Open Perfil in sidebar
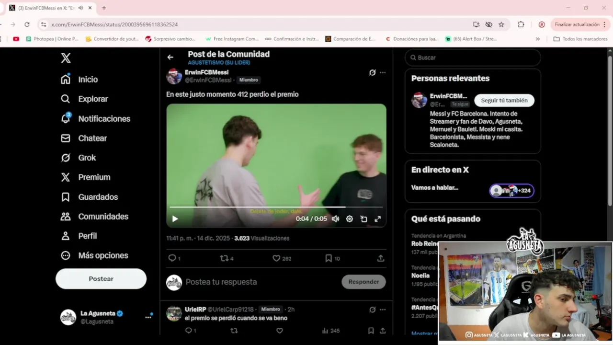The image size is (613, 345). point(79,236)
